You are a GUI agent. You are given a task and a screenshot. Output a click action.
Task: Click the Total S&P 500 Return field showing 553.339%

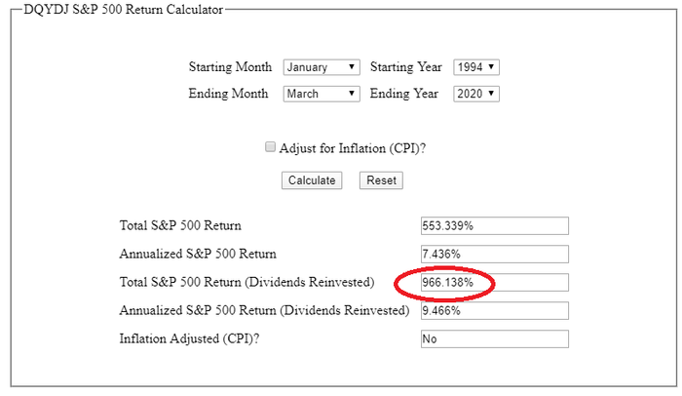(x=494, y=225)
